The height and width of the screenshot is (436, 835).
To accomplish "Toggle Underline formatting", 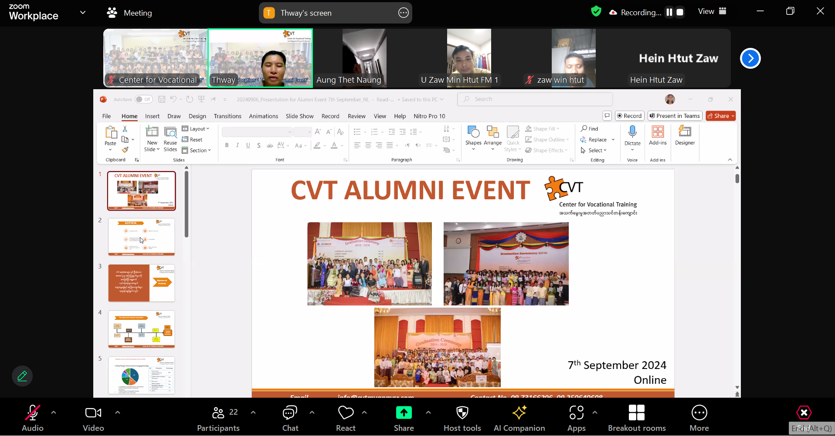I will point(248,145).
